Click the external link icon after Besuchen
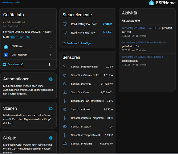Viewport: 178px width, 154px height. pyautogui.click(x=22, y=64)
